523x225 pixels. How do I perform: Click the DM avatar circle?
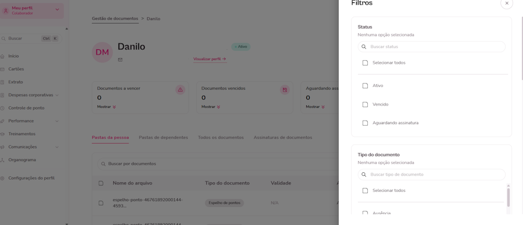coord(102,52)
